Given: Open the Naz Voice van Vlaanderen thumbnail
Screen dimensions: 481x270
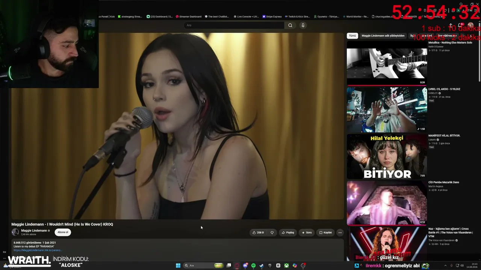Looking at the screenshot, I should click(x=387, y=244).
